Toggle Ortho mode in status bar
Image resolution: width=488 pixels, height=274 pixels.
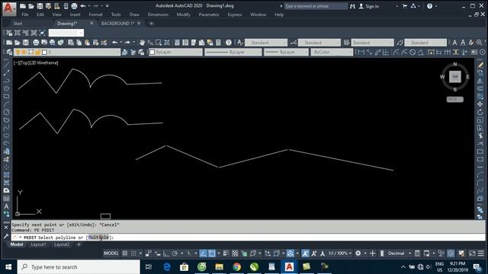166,253
